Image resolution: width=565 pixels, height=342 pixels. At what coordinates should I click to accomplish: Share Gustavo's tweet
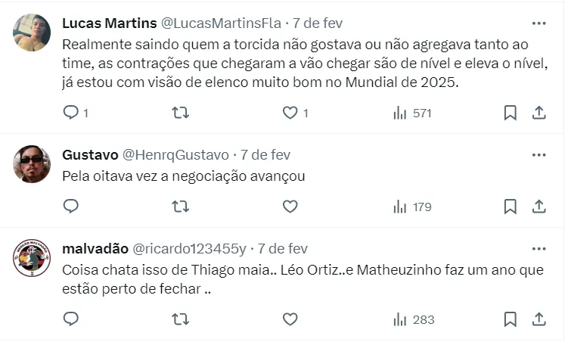(x=539, y=206)
